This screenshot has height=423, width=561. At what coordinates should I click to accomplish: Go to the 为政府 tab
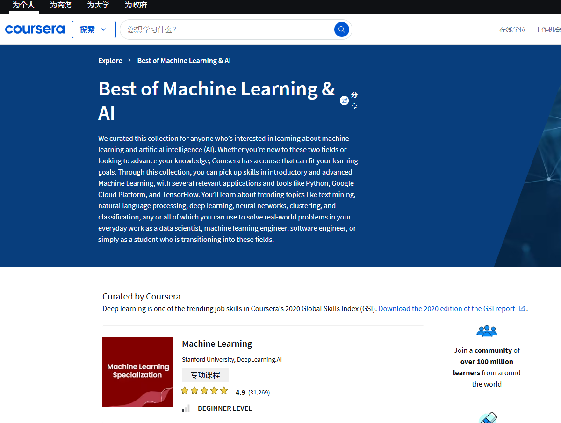136,5
